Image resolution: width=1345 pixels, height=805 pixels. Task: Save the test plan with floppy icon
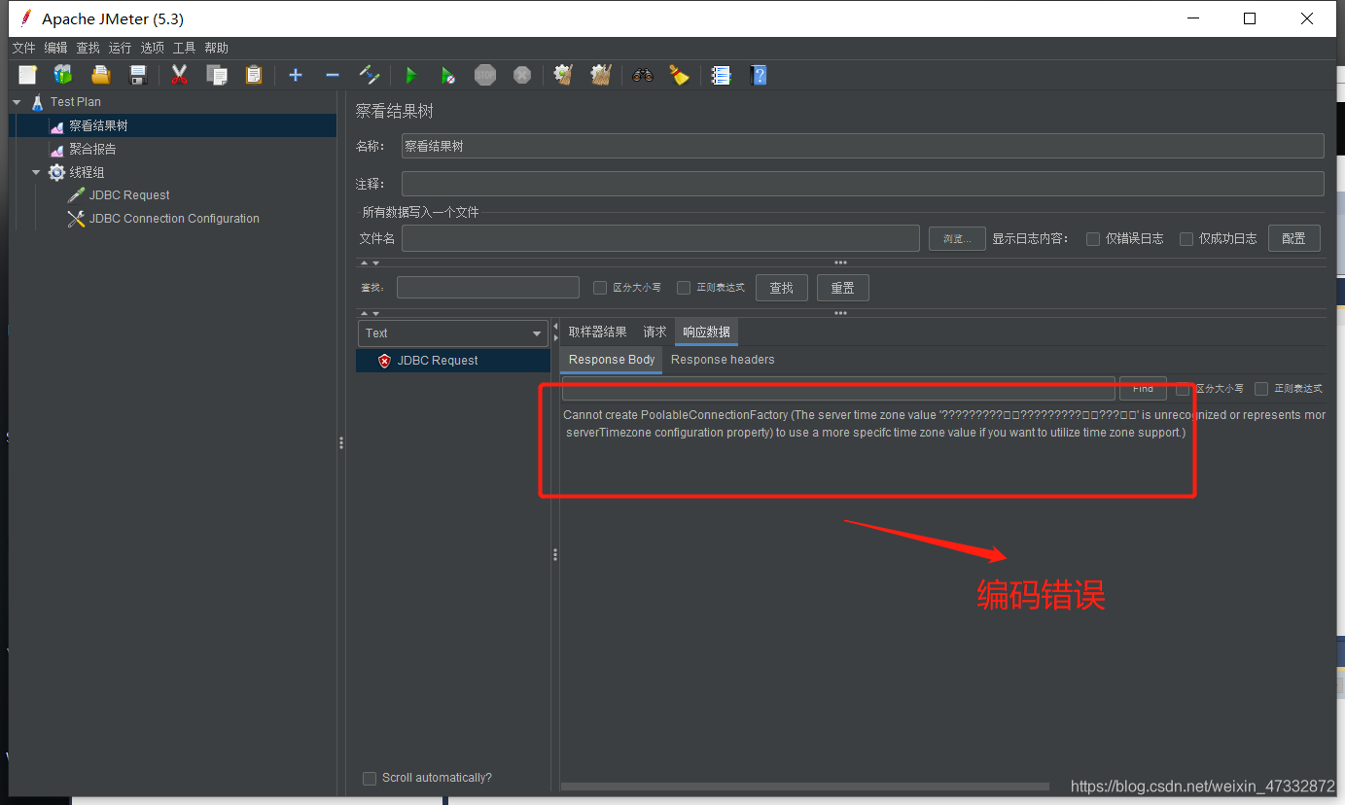pyautogui.click(x=138, y=75)
